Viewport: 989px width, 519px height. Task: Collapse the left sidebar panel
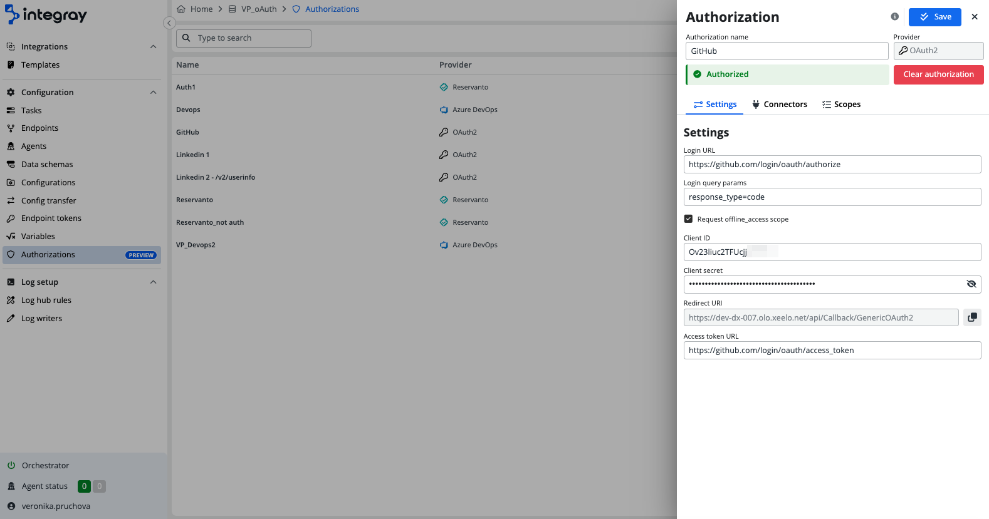[169, 23]
